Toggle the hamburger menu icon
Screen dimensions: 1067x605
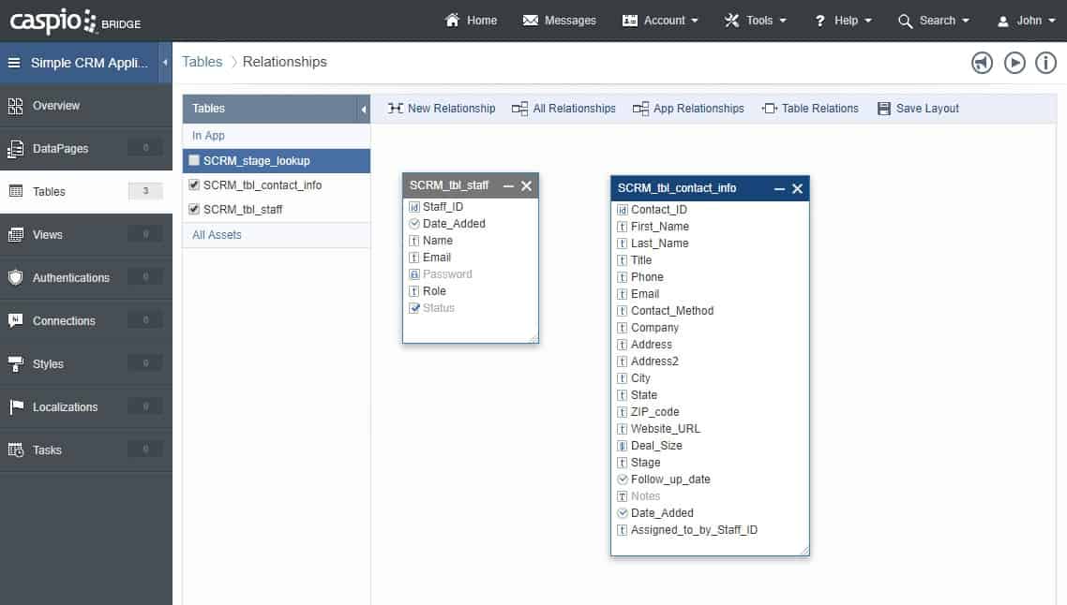click(x=14, y=64)
